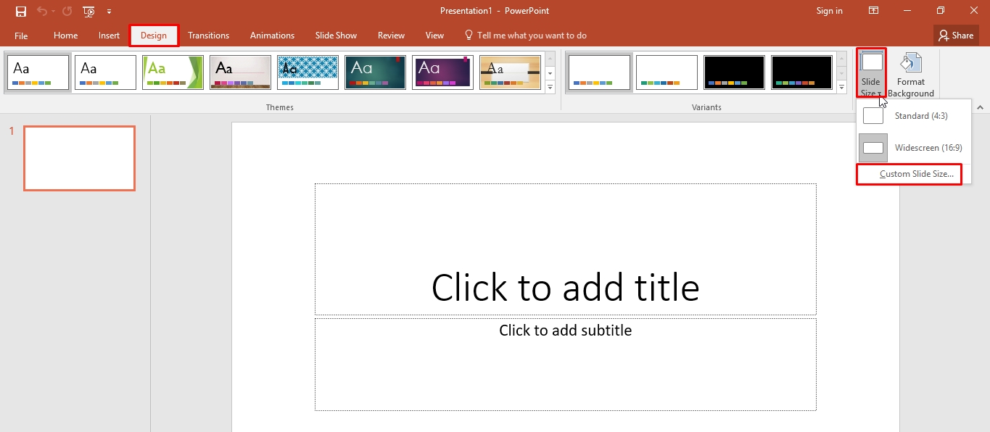
Task: Switch to the Transitions tab
Action: 208,35
